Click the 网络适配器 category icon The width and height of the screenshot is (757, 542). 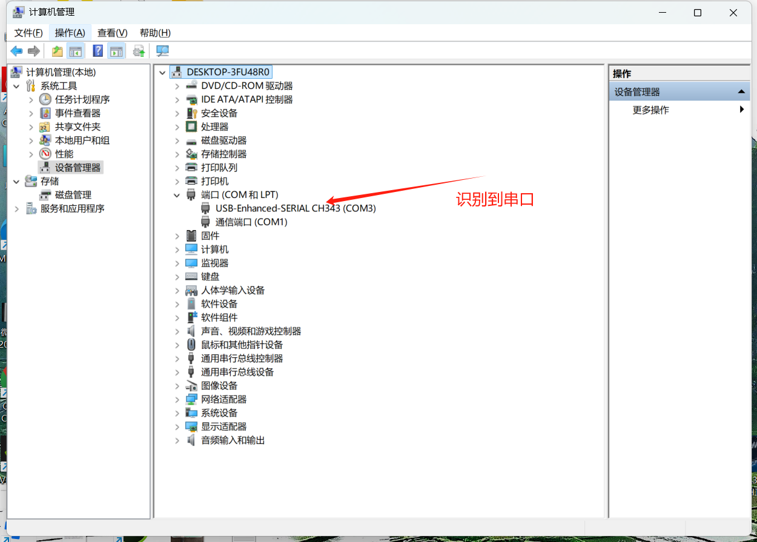pos(191,400)
